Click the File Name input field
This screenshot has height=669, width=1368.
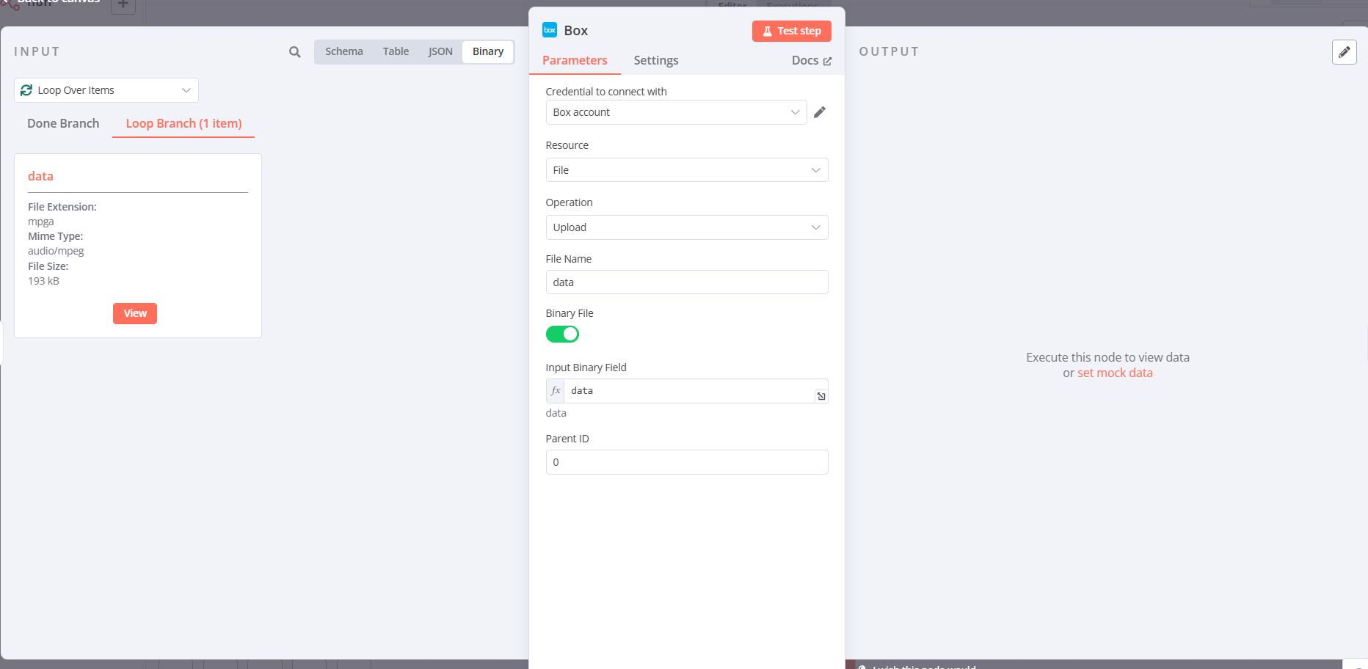point(687,282)
